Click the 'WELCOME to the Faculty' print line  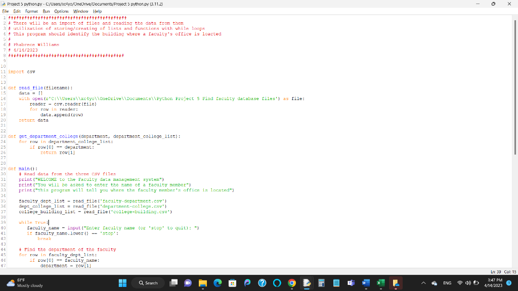[92, 179]
